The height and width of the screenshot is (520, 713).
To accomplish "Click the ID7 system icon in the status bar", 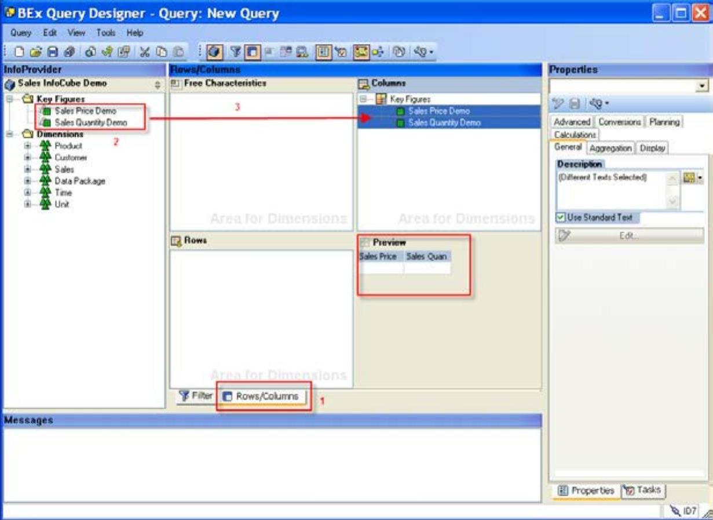I will (675, 511).
